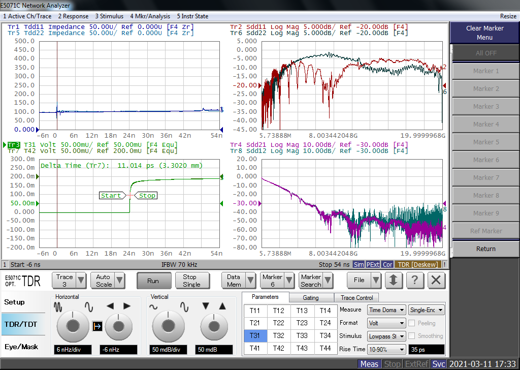Open the Mkr/Analysis menu
This screenshot has height=370, width=520.
pos(150,16)
